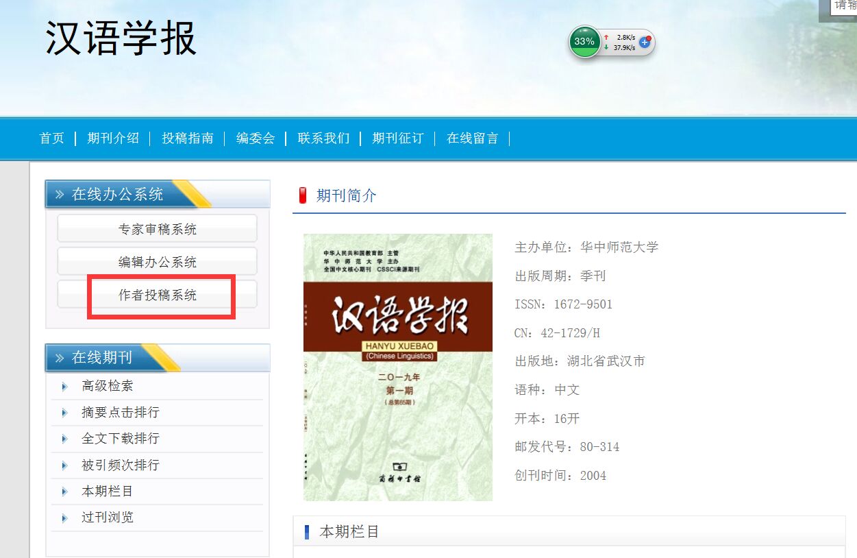Select 编委会 from the navigation bar
The height and width of the screenshot is (558, 857).
[256, 138]
